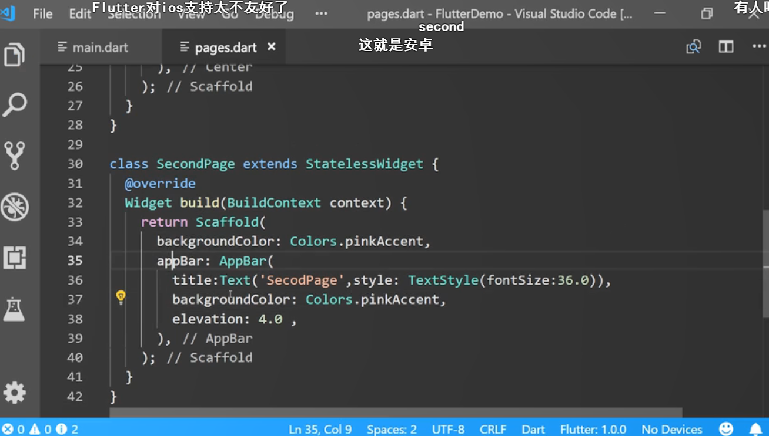Click on StatelessWidget on line 30
This screenshot has height=436, width=769.
(364, 164)
